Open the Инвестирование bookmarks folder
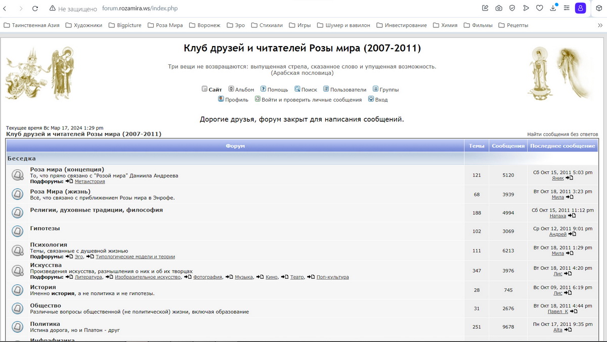Viewport: 607px width, 342px height. point(402,25)
